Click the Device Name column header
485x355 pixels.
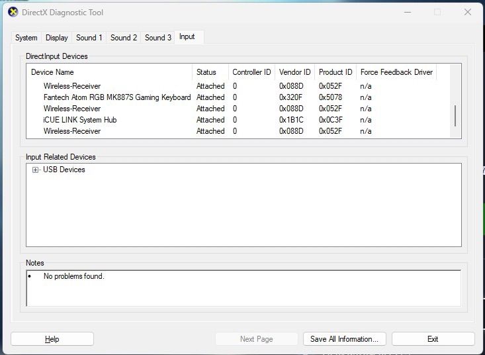(109, 72)
